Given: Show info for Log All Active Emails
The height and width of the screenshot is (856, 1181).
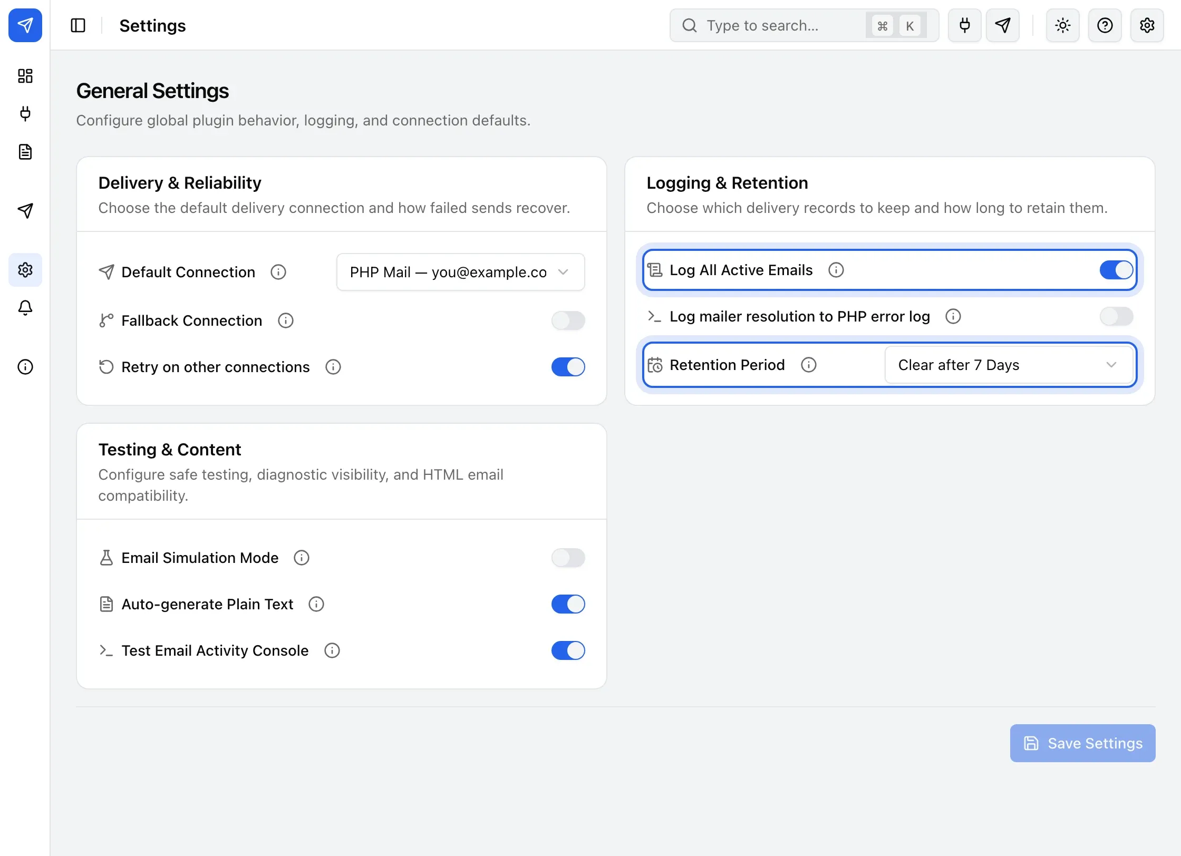Looking at the screenshot, I should coord(836,270).
